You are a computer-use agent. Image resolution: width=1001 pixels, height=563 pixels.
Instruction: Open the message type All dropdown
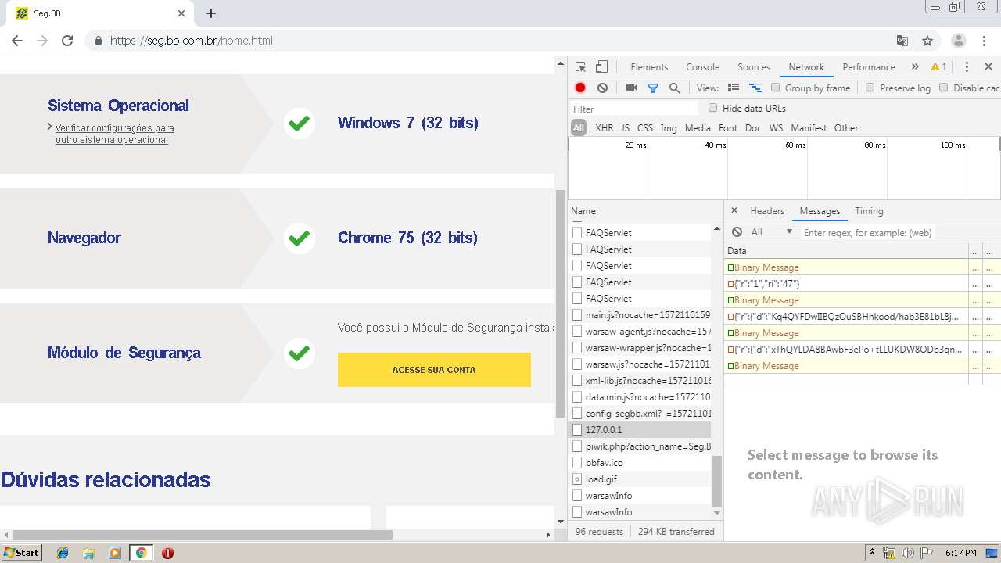point(772,232)
